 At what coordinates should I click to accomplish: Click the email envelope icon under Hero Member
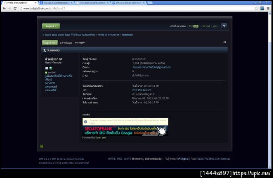click(47, 68)
